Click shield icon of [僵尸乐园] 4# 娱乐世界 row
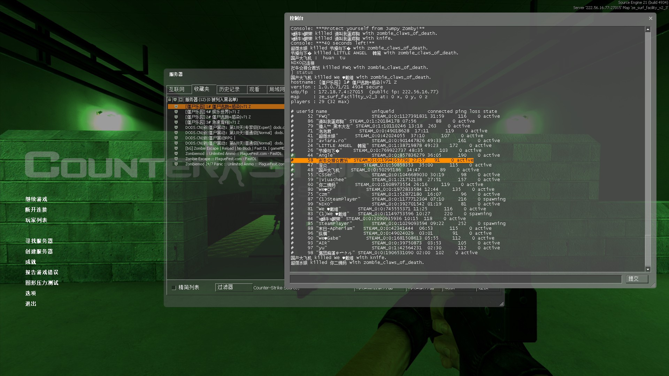 [x=176, y=112]
